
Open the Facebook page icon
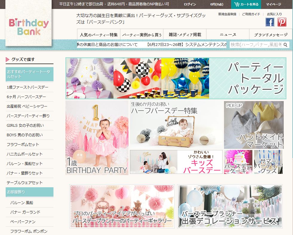click(x=270, y=22)
